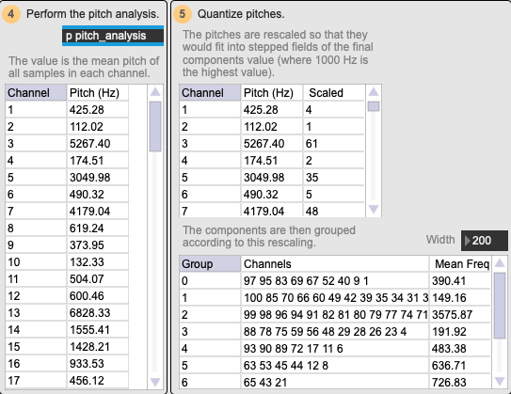Select the Mean Freq column header
Screen dimensions: 511x394
coord(460,263)
